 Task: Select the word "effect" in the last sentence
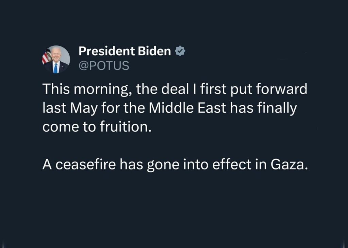tap(232, 165)
